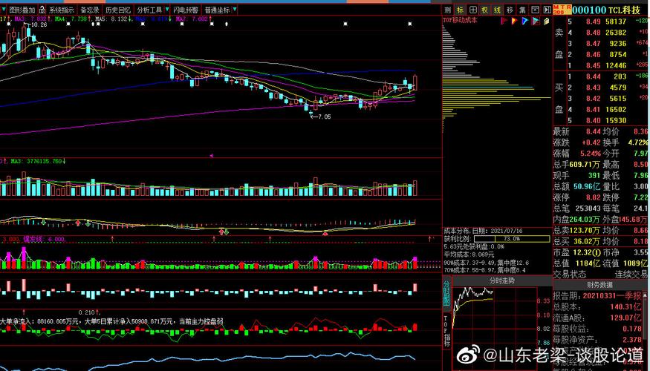Select the orange-yellow flag cost-distribution icon
650x371 pixels.
tap(515, 21)
